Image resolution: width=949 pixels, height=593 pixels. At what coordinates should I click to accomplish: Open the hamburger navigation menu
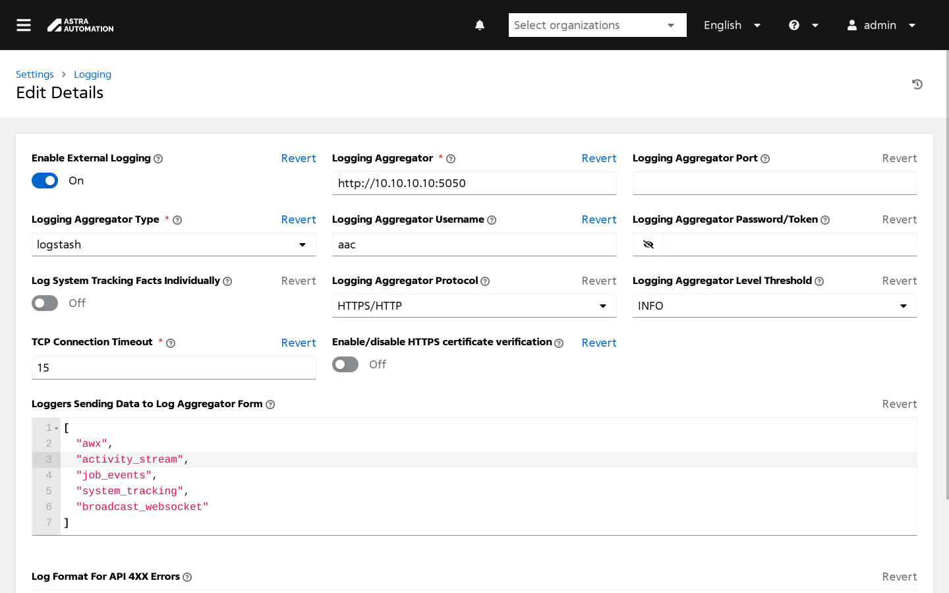[x=24, y=25]
